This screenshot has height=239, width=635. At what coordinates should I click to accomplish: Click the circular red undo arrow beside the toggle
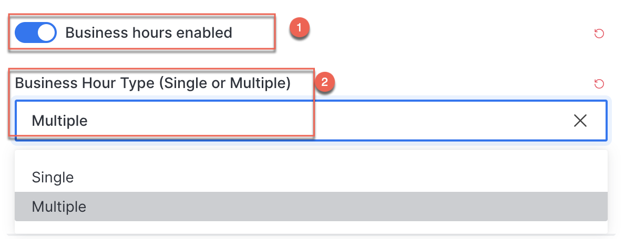(x=599, y=34)
